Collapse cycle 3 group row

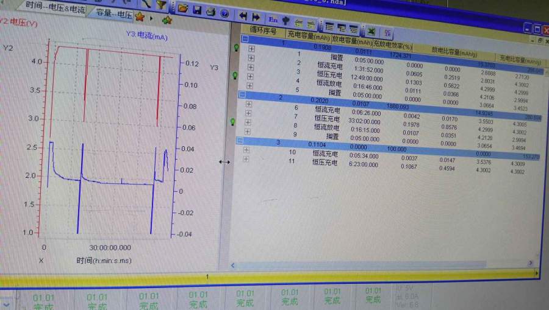[x=240, y=141]
